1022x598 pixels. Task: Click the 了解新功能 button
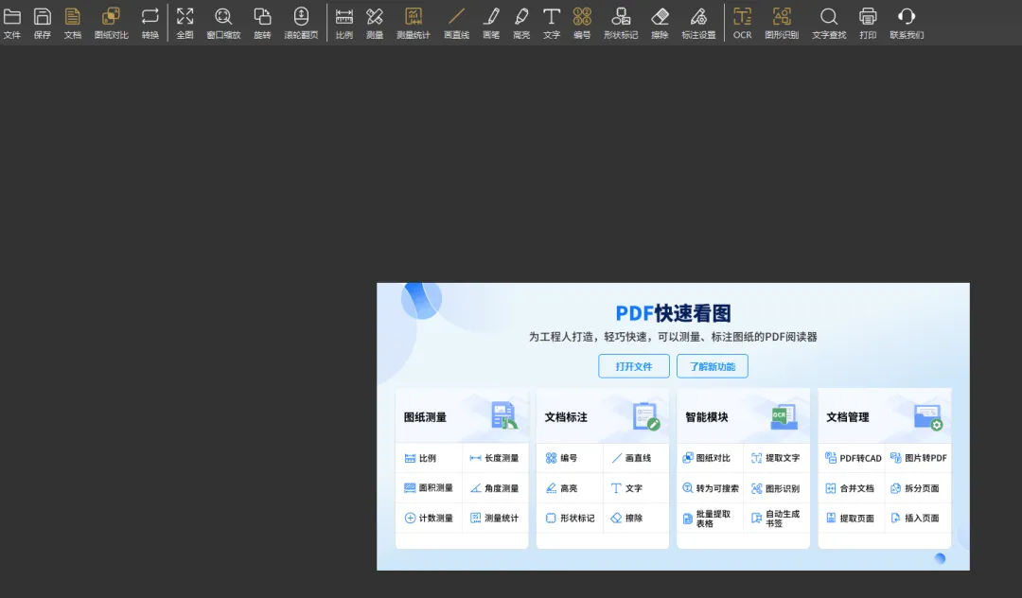point(713,366)
